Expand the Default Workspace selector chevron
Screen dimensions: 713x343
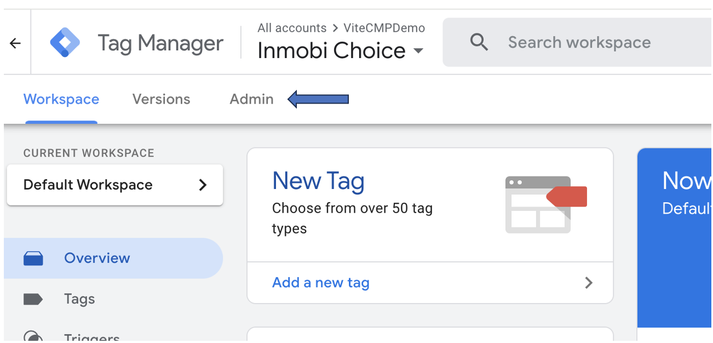[203, 185]
